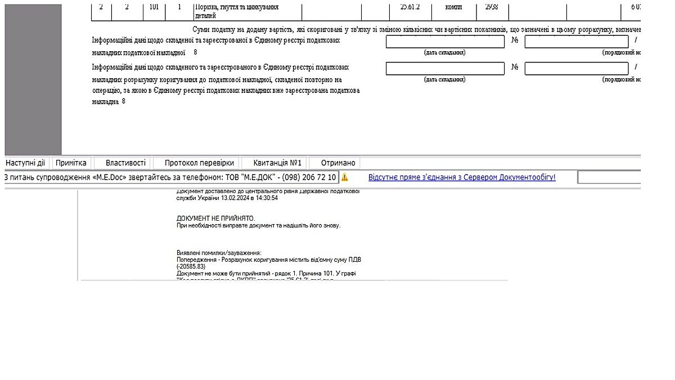
Task: Click the table cell with value 2938
Action: coord(492,8)
